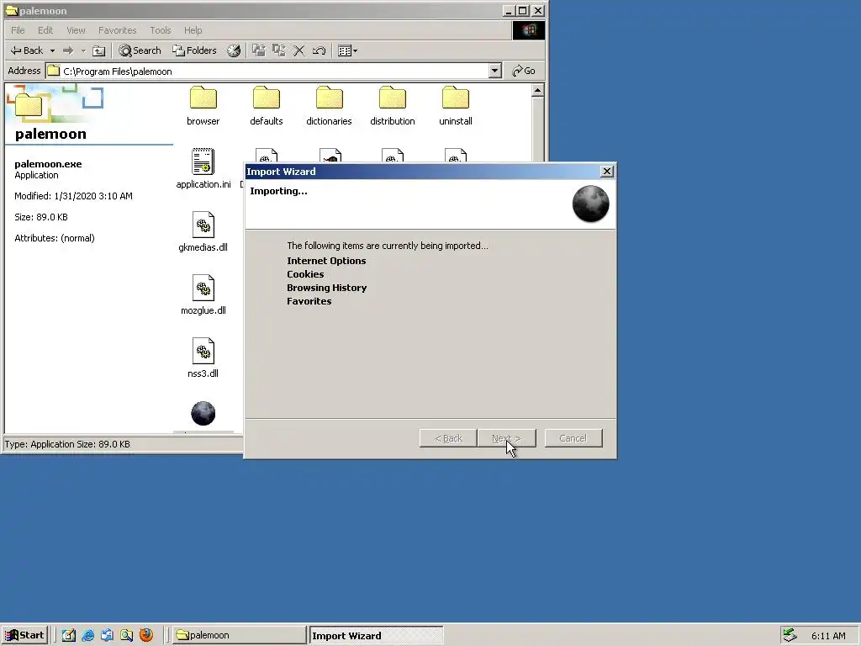Open the Search pane in Explorer
This screenshot has width=861, height=646.
(x=140, y=50)
